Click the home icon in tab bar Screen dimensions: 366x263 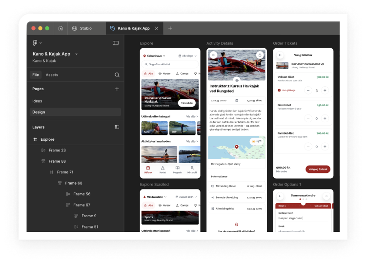(x=61, y=28)
